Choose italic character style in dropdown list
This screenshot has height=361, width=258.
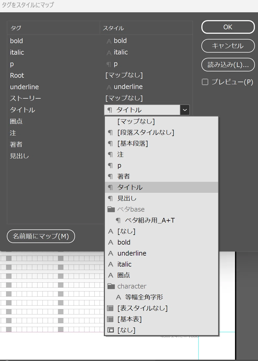tap(162, 264)
